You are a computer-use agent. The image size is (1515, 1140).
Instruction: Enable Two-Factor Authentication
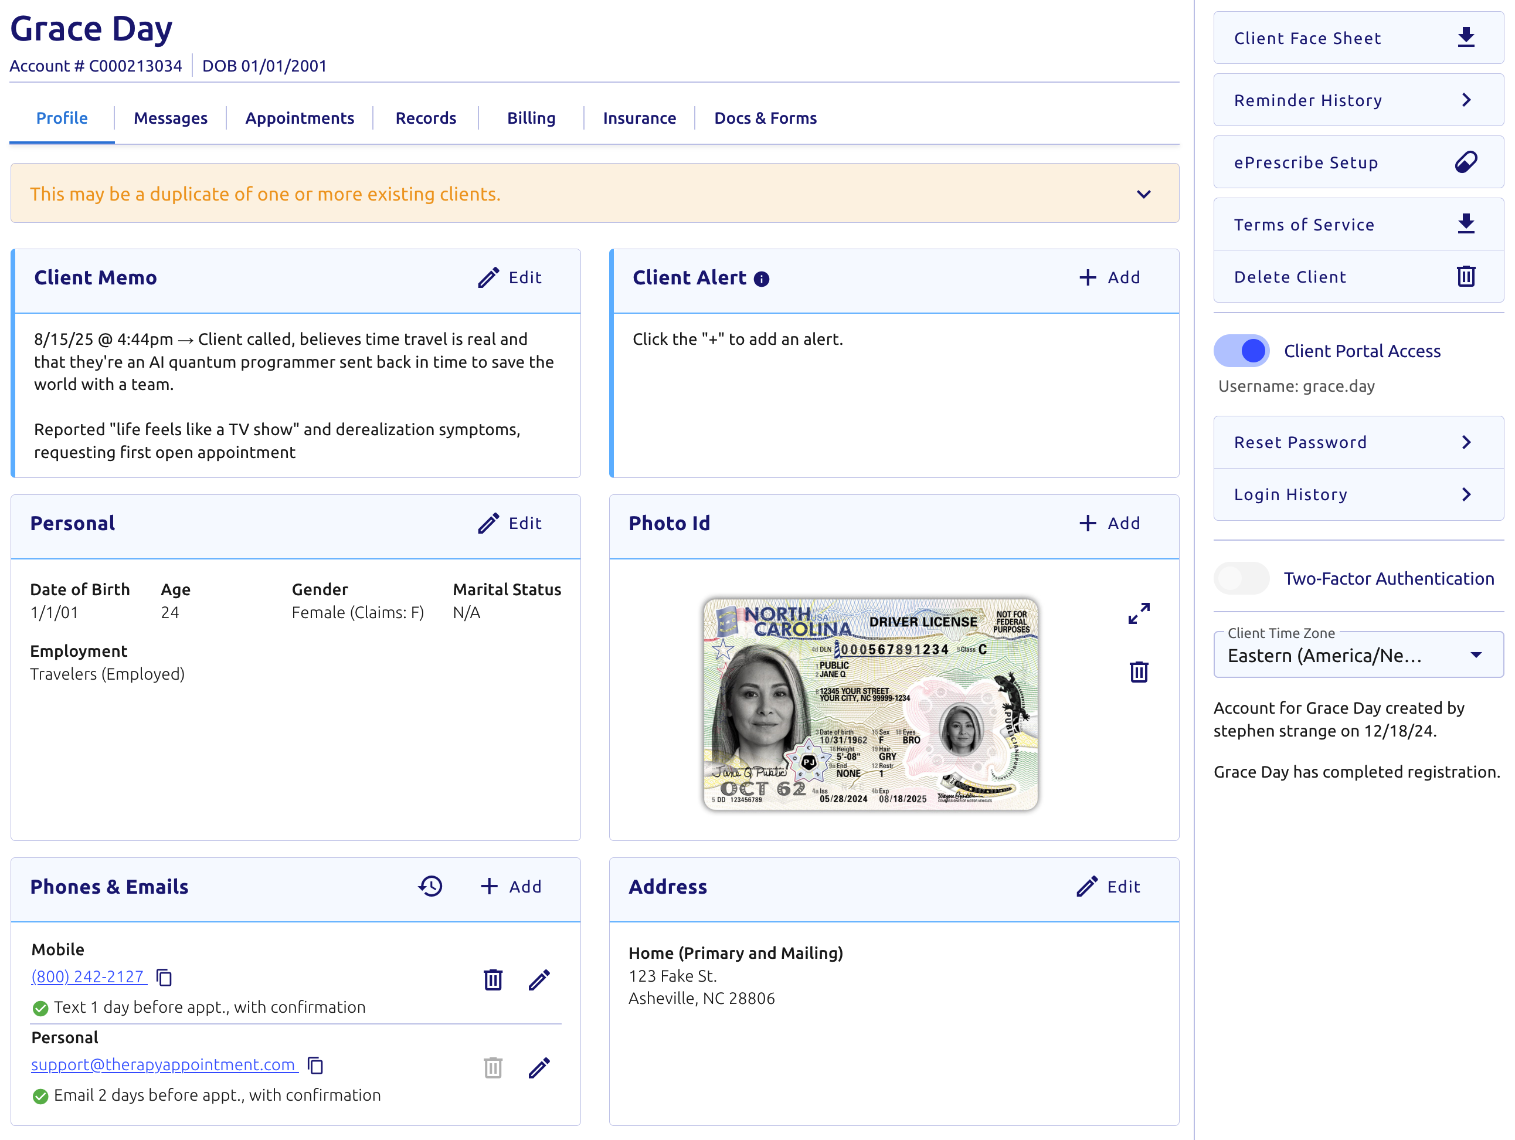coord(1241,578)
